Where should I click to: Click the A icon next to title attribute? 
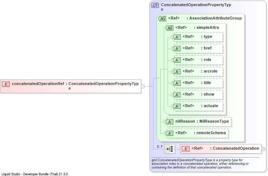coord(177,83)
